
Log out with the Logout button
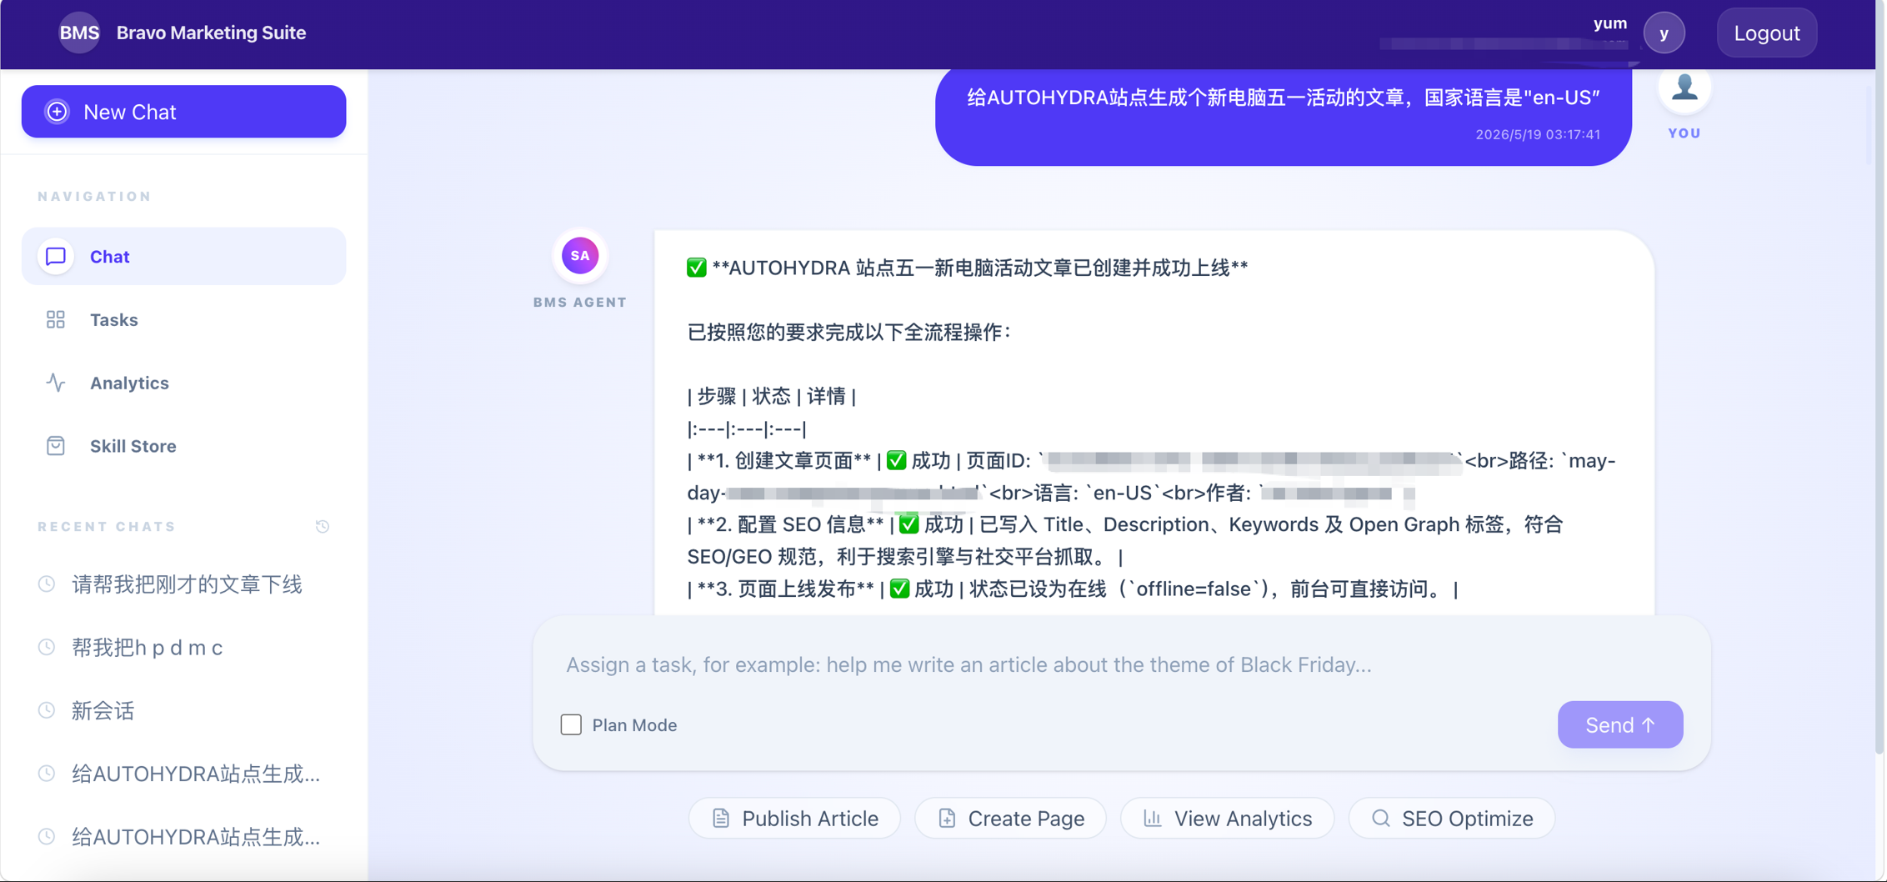pos(1766,33)
